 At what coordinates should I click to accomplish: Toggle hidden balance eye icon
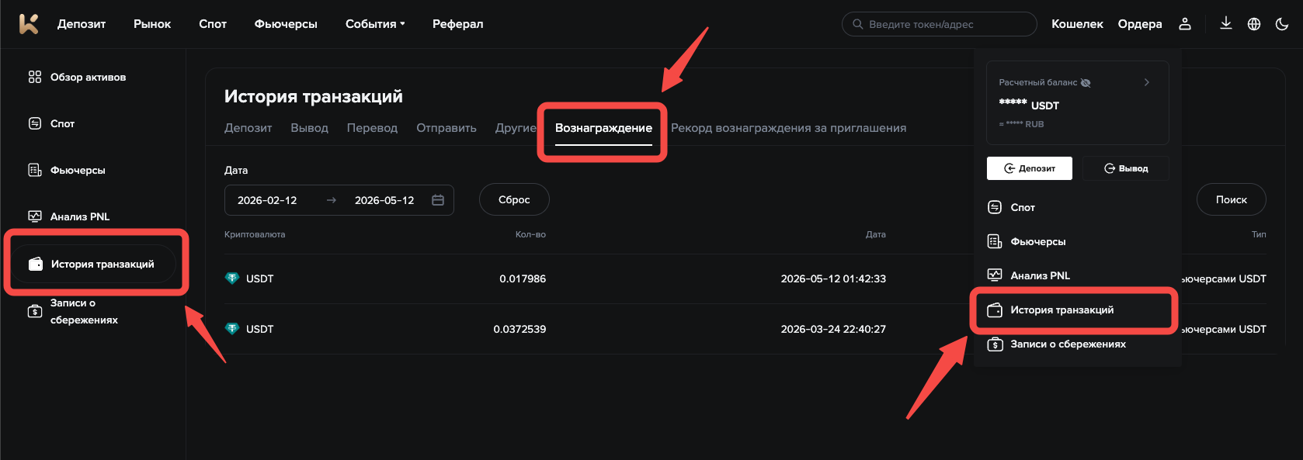click(1086, 83)
